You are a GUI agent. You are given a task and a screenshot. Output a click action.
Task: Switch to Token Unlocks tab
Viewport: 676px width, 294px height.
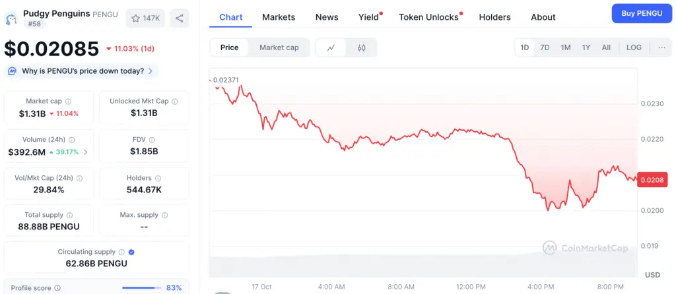pos(428,17)
